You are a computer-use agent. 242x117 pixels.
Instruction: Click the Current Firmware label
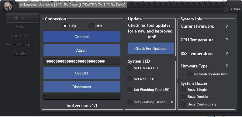pos(197,26)
